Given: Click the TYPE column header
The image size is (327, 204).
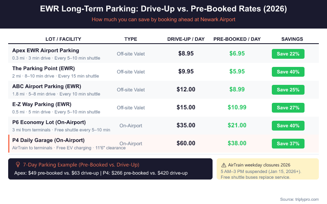Looking at the screenshot, I should point(131,39).
